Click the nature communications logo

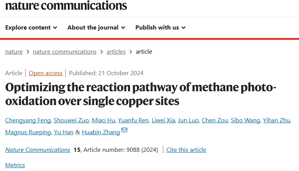(x=66, y=5)
